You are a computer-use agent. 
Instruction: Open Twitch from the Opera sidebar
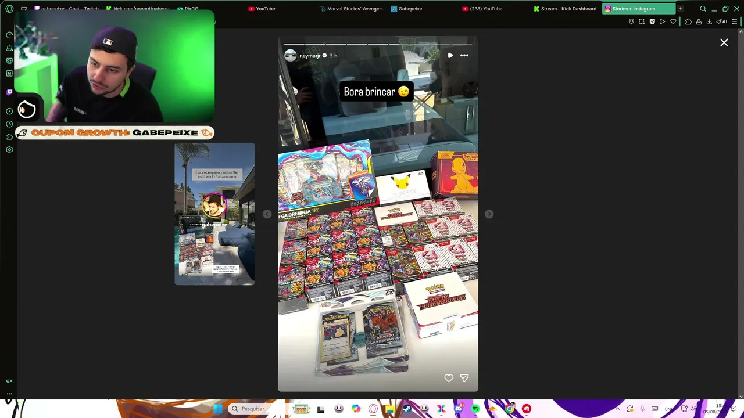click(x=9, y=92)
